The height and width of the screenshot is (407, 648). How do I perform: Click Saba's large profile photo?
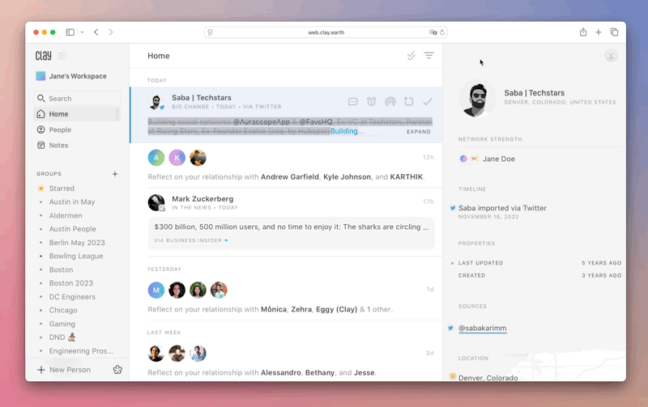(x=477, y=98)
